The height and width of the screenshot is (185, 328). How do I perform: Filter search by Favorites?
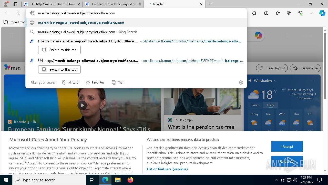(95, 82)
